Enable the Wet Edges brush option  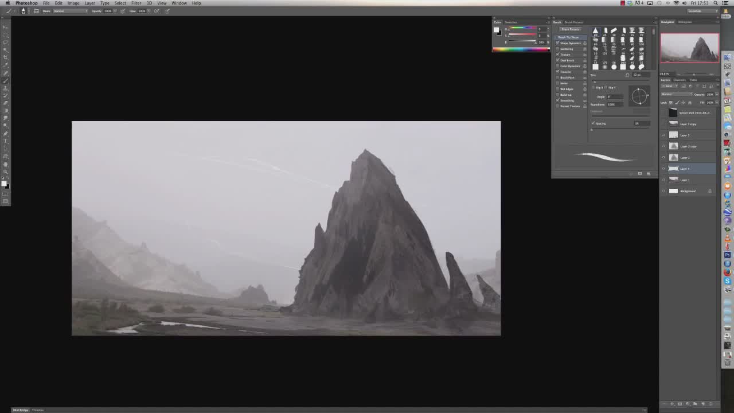pos(557,89)
